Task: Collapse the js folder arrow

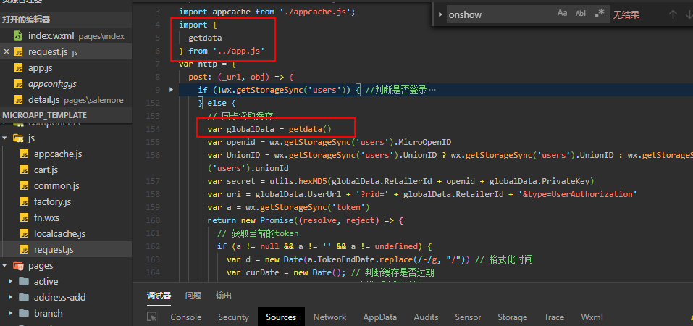Action: pos(4,138)
